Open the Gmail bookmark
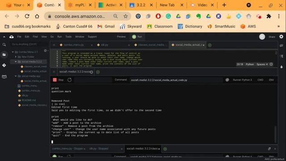The image size is (286, 161). (x=106, y=26)
